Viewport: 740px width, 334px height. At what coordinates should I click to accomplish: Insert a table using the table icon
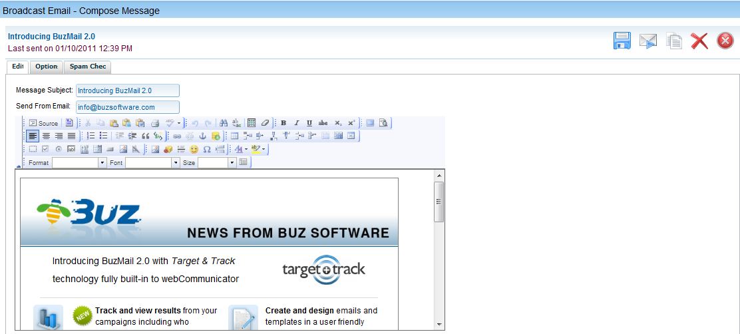234,136
